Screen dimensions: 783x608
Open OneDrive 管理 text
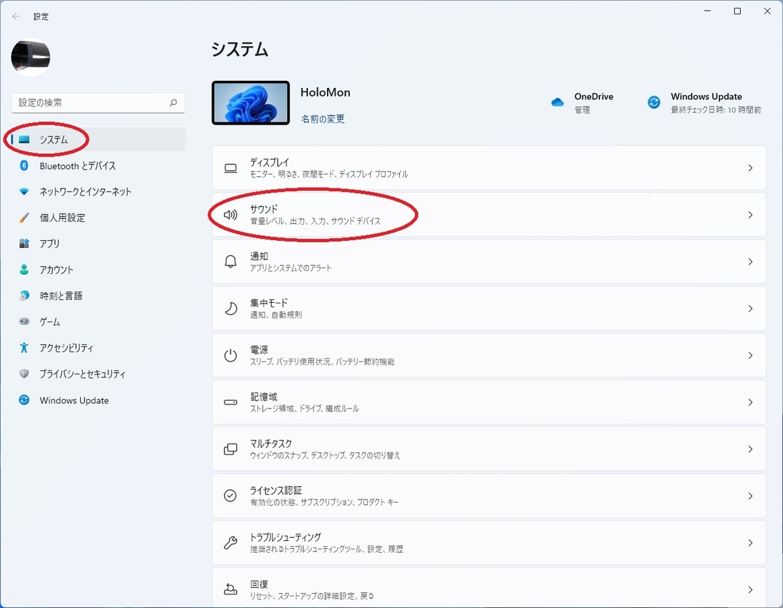(x=582, y=110)
